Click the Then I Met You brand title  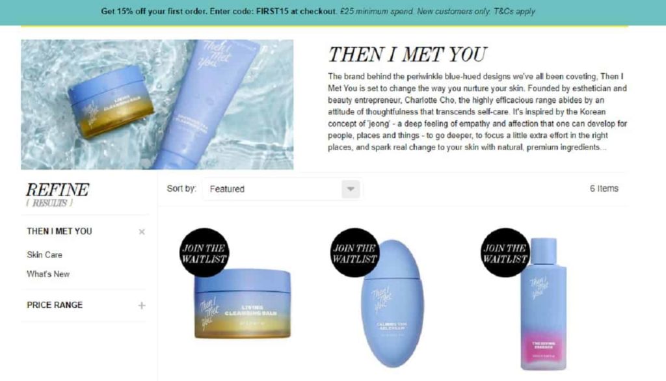407,55
